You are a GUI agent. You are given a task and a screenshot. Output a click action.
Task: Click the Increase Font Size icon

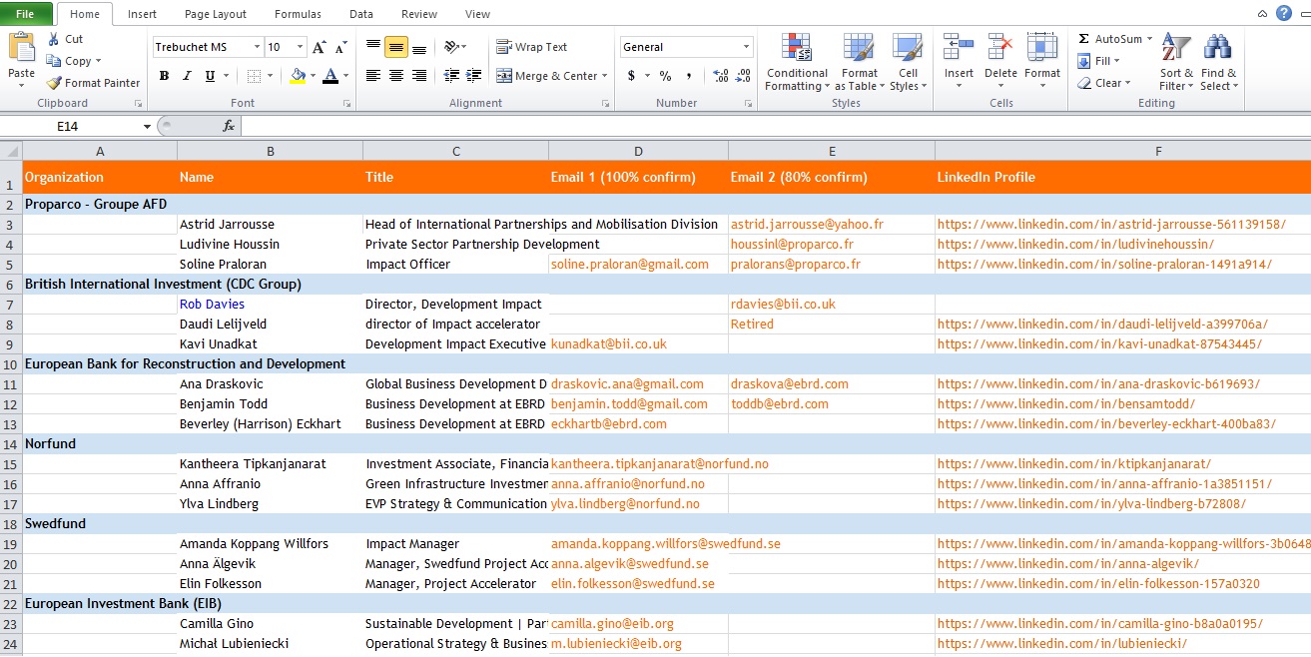click(319, 47)
